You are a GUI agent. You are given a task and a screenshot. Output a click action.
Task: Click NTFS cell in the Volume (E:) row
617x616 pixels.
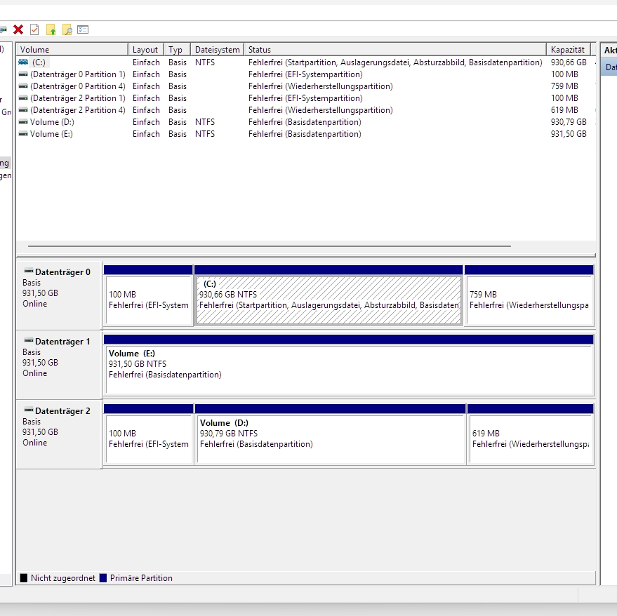[205, 134]
